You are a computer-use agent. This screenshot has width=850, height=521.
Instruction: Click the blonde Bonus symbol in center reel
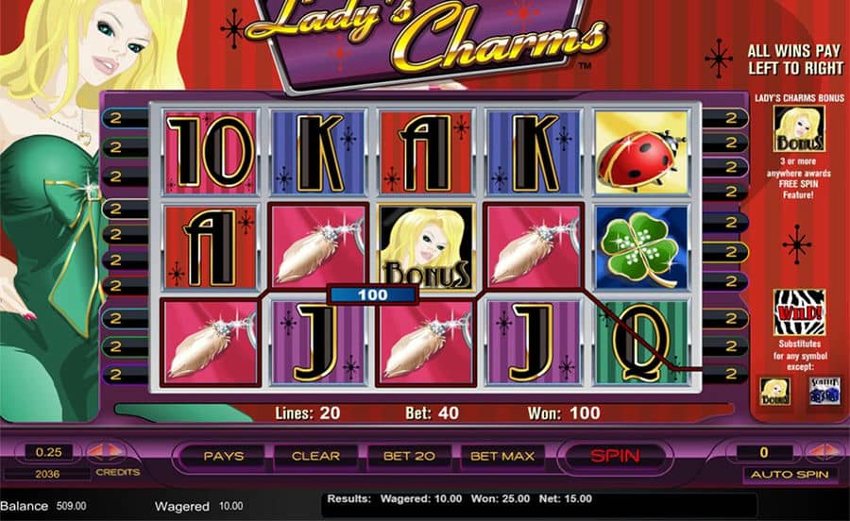click(x=426, y=247)
